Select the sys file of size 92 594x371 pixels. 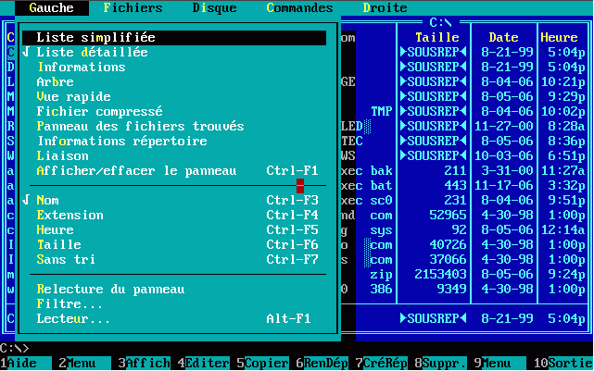click(463, 230)
